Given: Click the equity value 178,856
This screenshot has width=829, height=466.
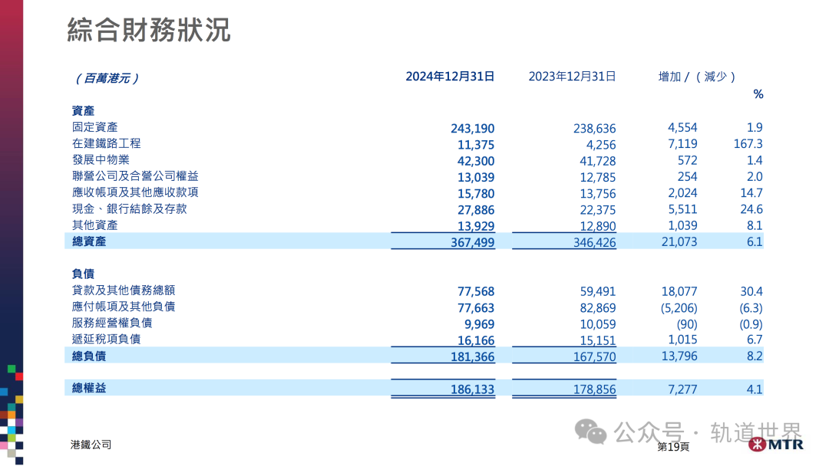Looking at the screenshot, I should (594, 389).
